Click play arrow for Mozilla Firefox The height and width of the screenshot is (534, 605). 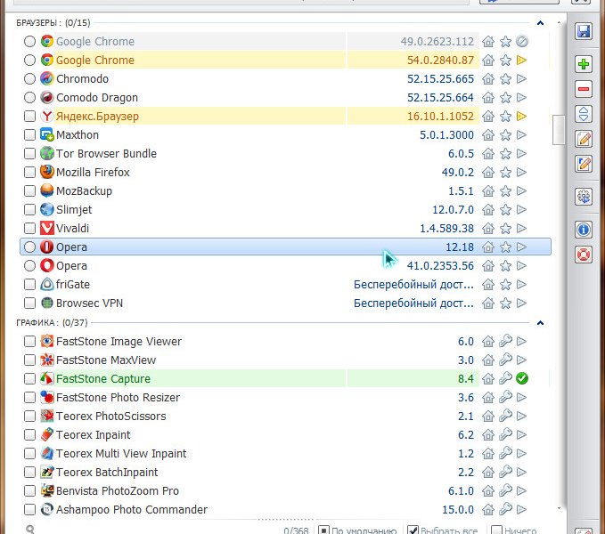tap(521, 173)
